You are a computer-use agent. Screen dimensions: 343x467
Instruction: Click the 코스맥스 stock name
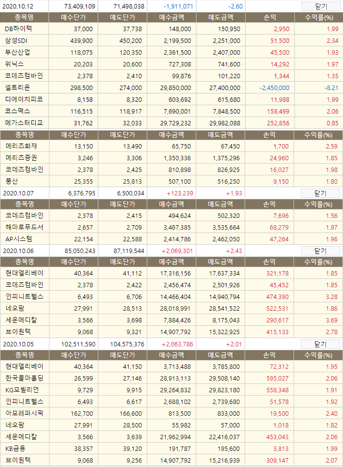tap(18, 111)
